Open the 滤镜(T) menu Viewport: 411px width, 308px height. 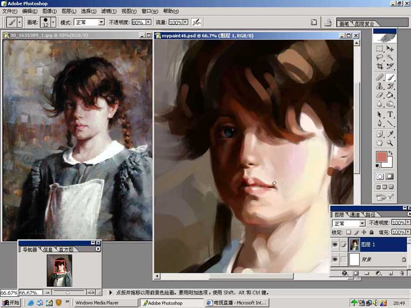(109, 11)
